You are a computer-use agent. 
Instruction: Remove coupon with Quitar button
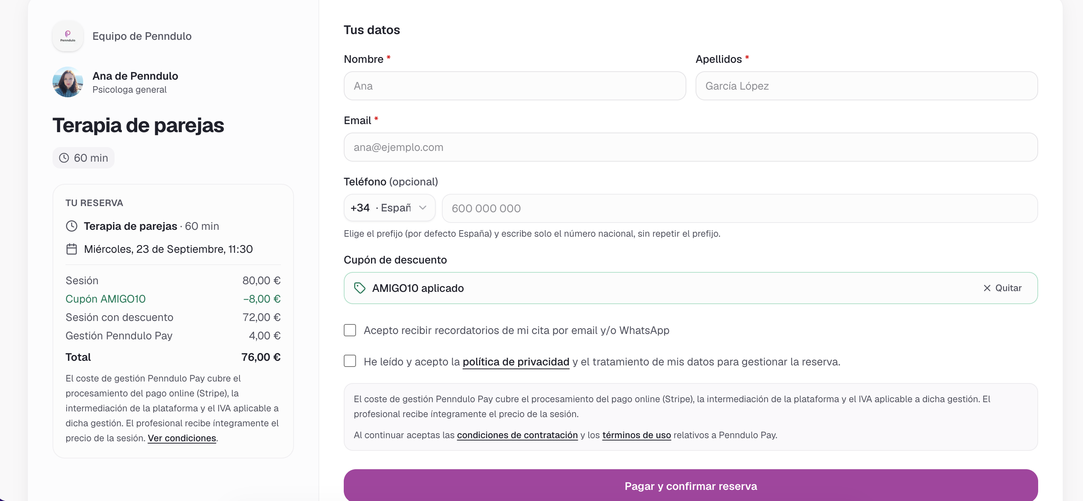click(1002, 288)
